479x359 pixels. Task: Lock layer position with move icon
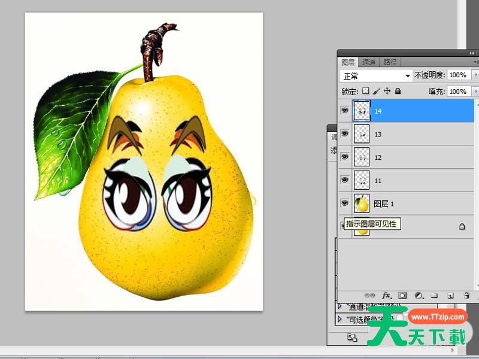[387, 92]
